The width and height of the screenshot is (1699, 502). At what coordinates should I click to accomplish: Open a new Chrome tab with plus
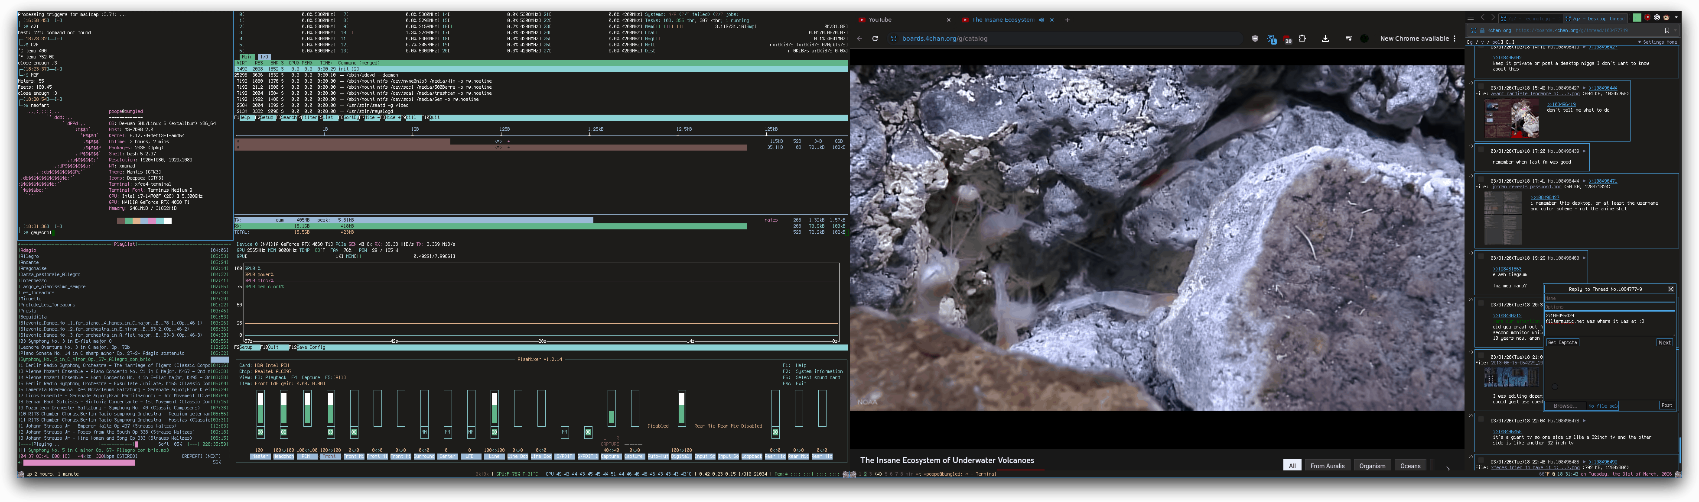click(x=1067, y=20)
